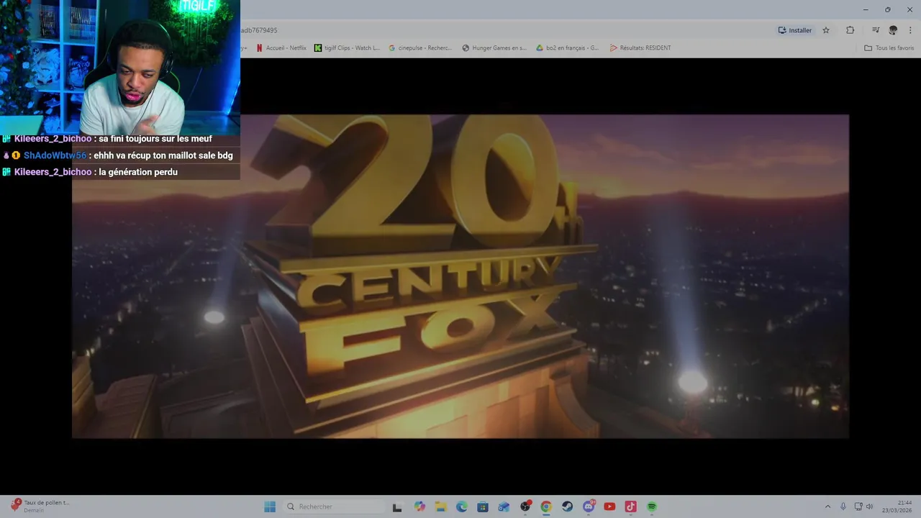Open Task View from the taskbar
The height and width of the screenshot is (518, 921).
[397, 506]
